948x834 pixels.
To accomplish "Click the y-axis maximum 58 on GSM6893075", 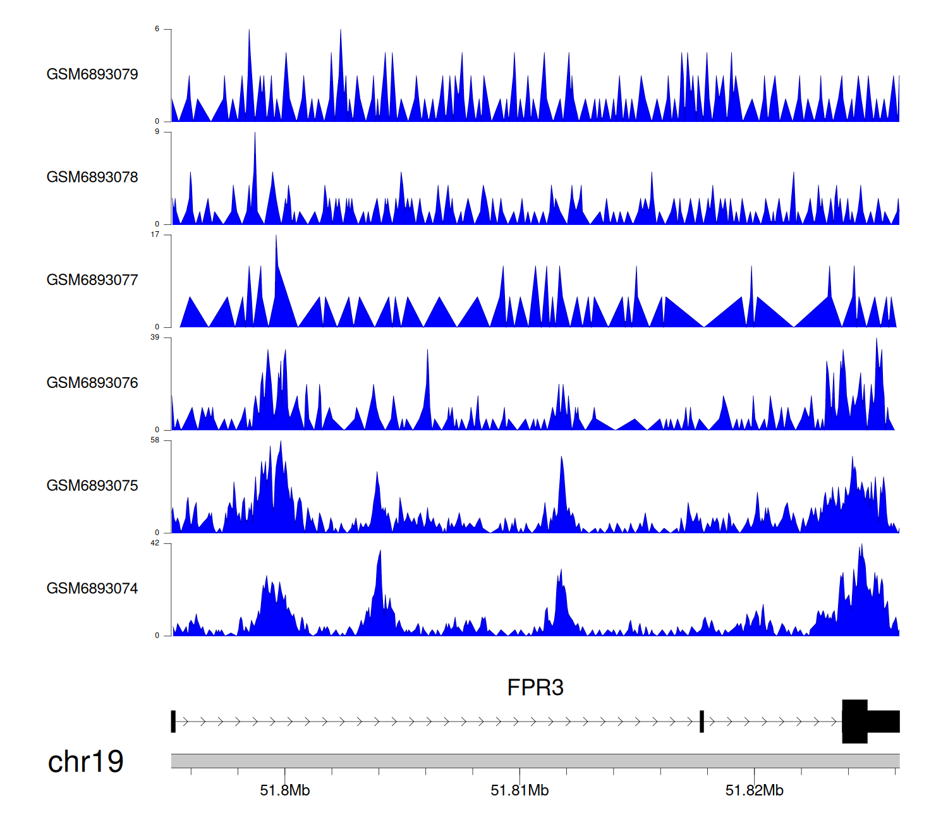I will 155,440.
